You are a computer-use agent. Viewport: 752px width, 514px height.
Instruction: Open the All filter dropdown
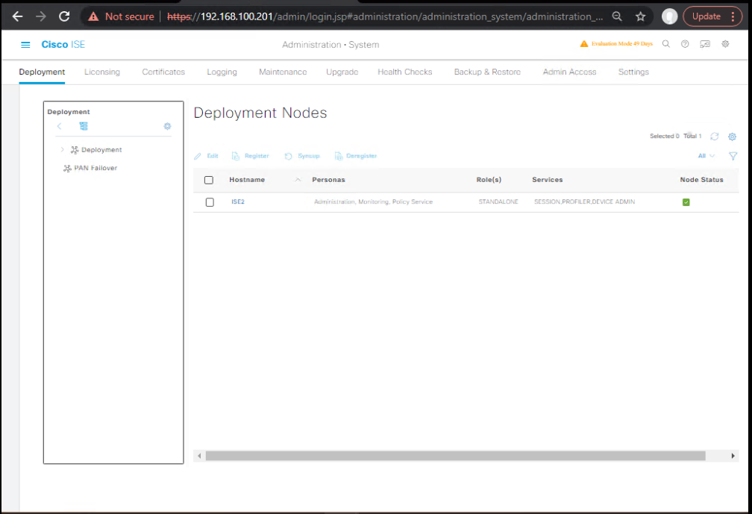pyautogui.click(x=706, y=156)
